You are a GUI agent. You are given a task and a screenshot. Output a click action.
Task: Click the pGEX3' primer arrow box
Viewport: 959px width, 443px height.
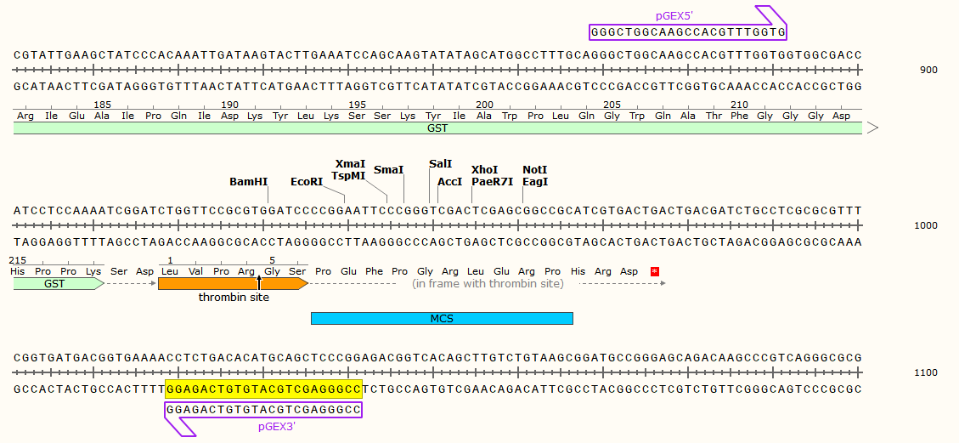point(263,409)
